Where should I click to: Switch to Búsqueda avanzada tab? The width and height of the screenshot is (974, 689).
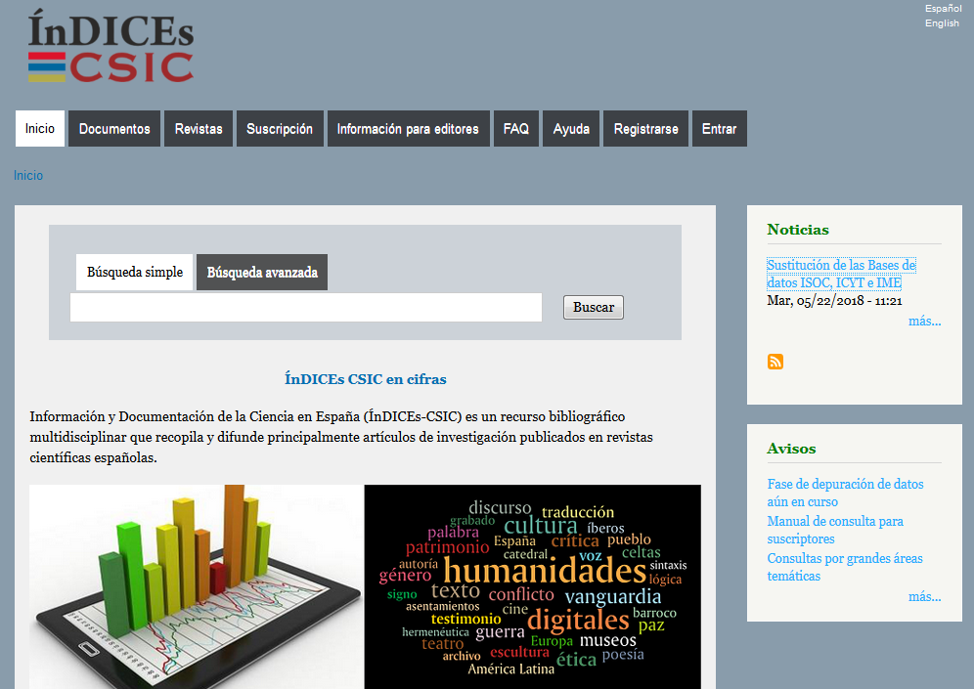coord(262,273)
